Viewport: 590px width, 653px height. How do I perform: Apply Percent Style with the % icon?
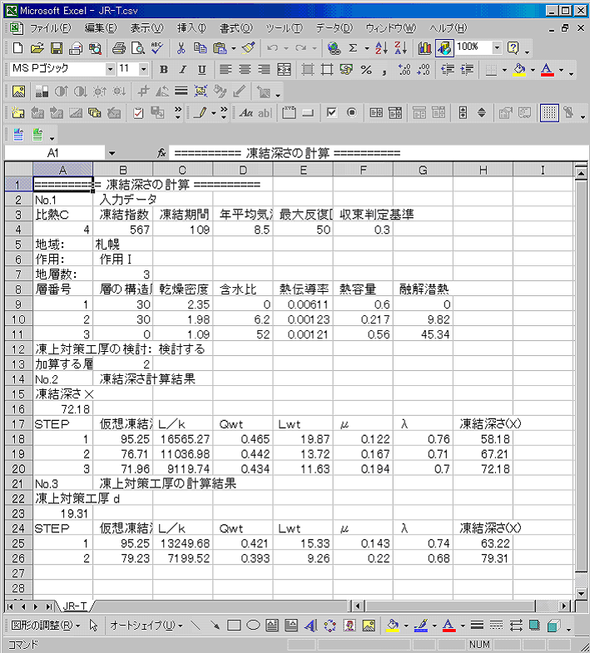[365, 70]
